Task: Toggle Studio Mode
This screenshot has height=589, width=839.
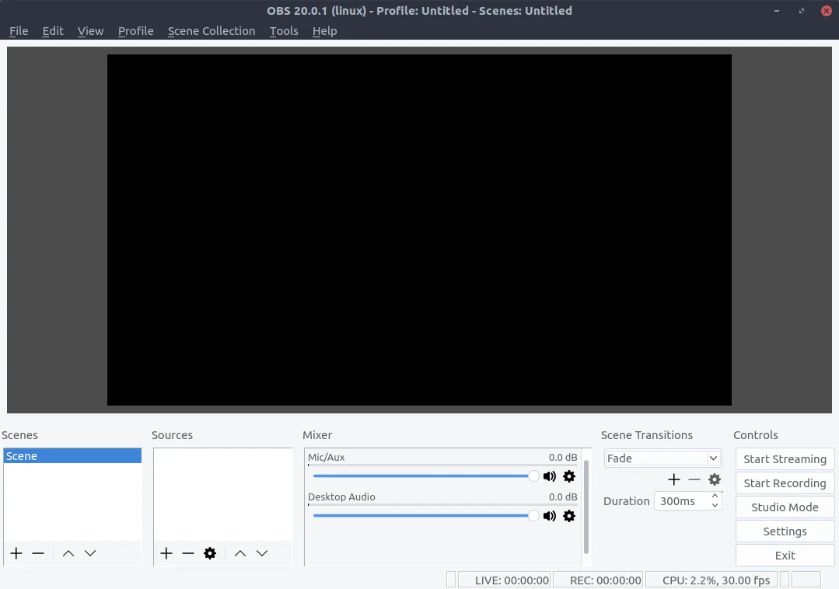Action: click(785, 507)
